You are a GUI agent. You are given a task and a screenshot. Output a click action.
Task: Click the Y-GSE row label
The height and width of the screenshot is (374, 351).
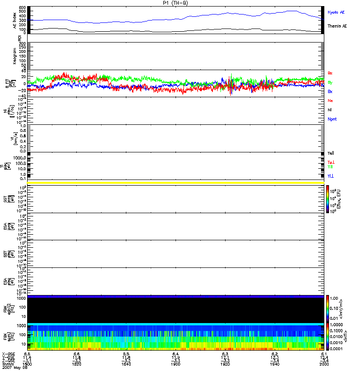click(8, 357)
